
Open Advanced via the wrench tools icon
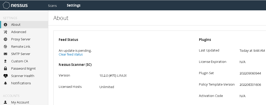pyautogui.click(x=5, y=32)
